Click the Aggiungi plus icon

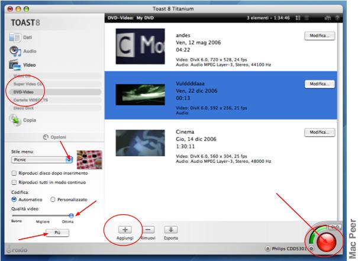click(125, 230)
